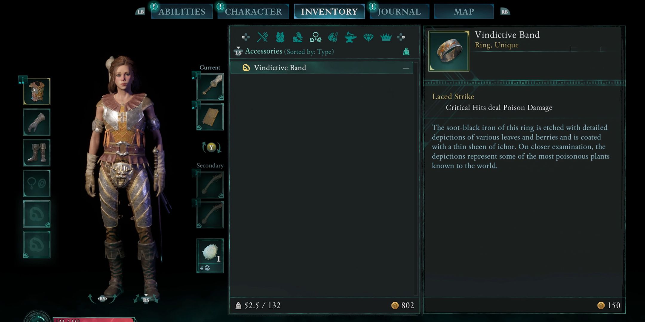Toggle weapon set swap with Y button
Viewport: 645px width, 322px height.
click(x=211, y=147)
